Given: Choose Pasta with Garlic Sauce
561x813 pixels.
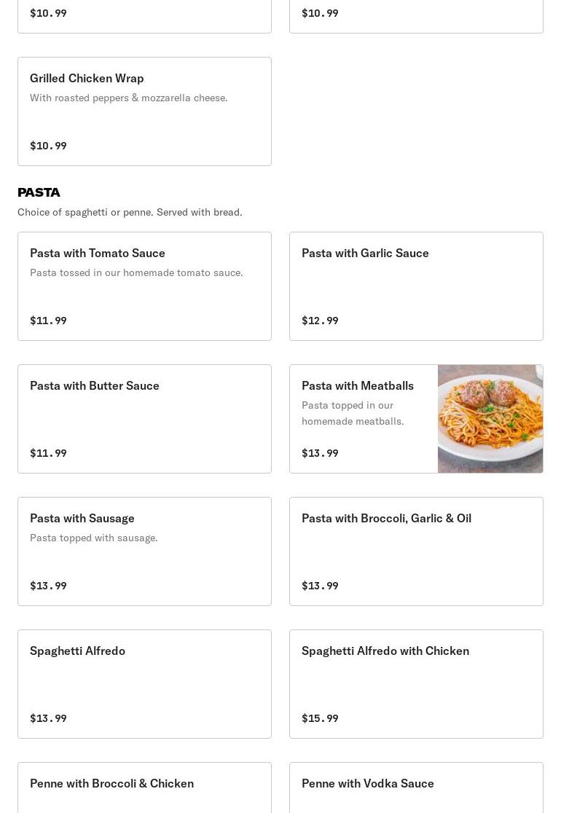Looking at the screenshot, I should click(x=416, y=286).
